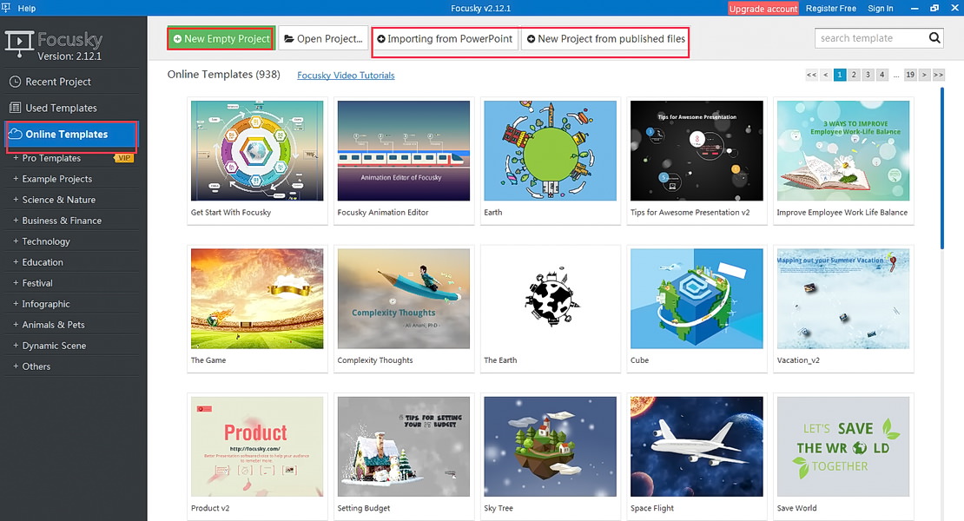964x521 pixels.
Task: Click the folder icon on Open Project
Action: click(289, 39)
